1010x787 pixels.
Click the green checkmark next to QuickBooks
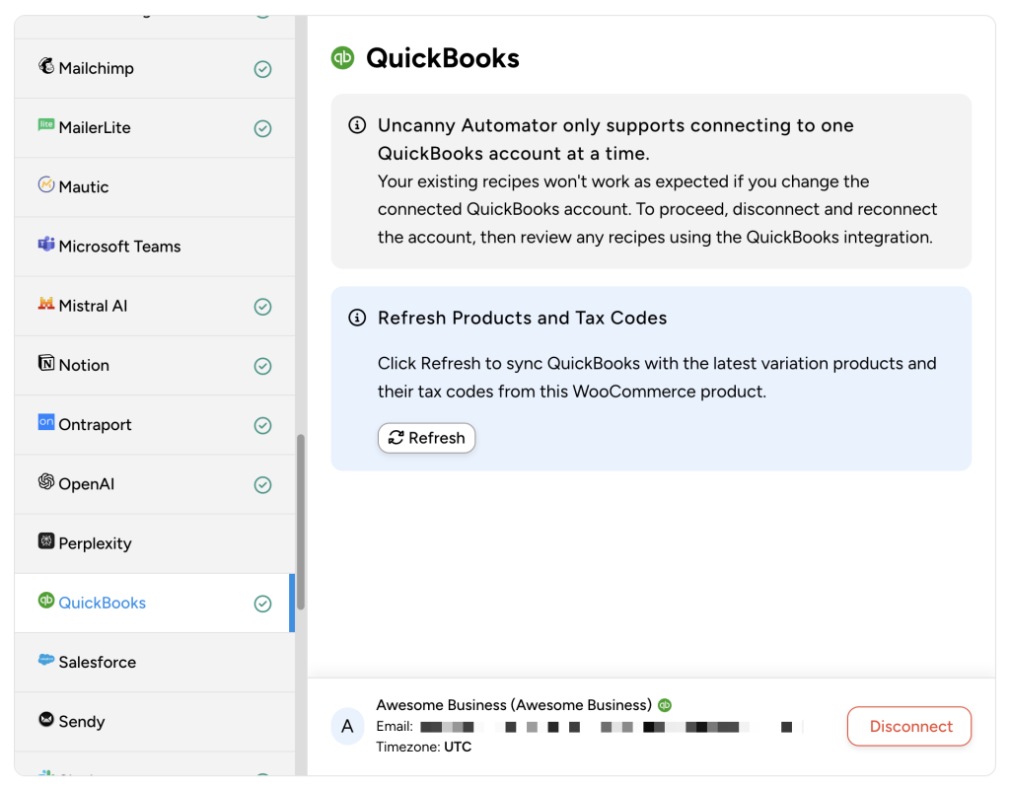(x=262, y=603)
